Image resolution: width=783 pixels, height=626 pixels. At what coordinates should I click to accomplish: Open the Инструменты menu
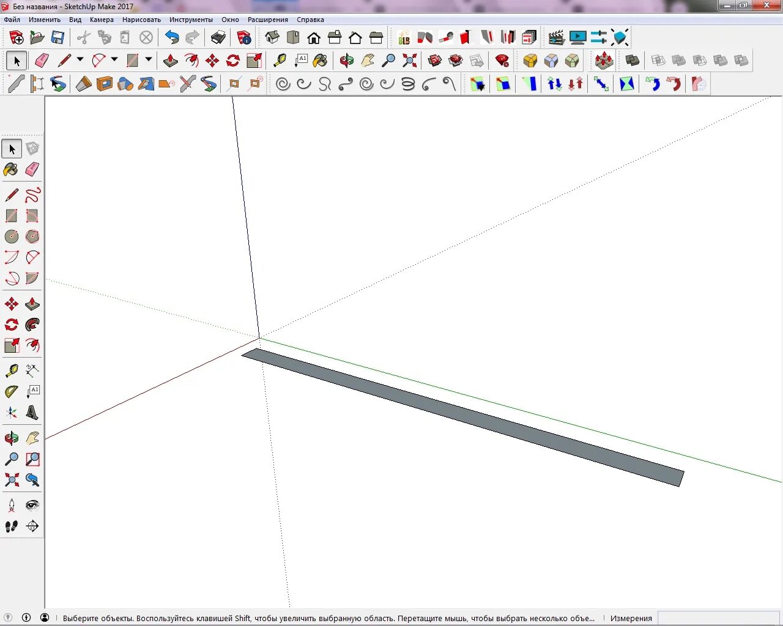(191, 20)
